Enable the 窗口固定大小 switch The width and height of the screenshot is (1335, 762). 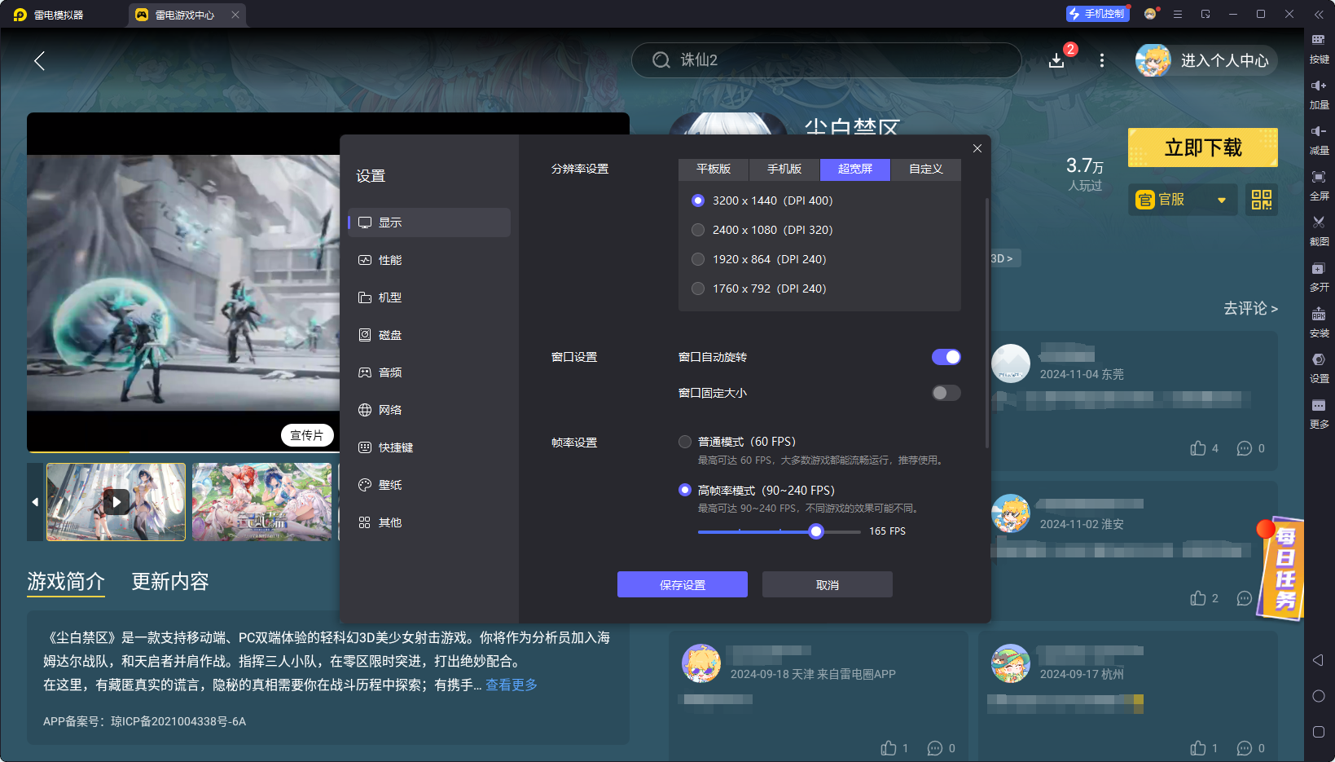tap(946, 393)
